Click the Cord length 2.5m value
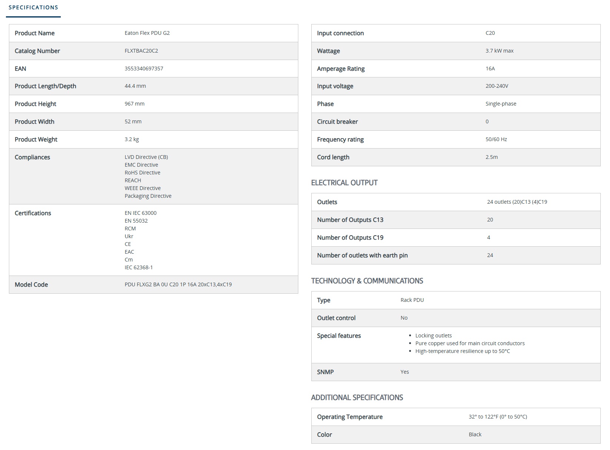The width and height of the screenshot is (610, 450). pos(491,157)
